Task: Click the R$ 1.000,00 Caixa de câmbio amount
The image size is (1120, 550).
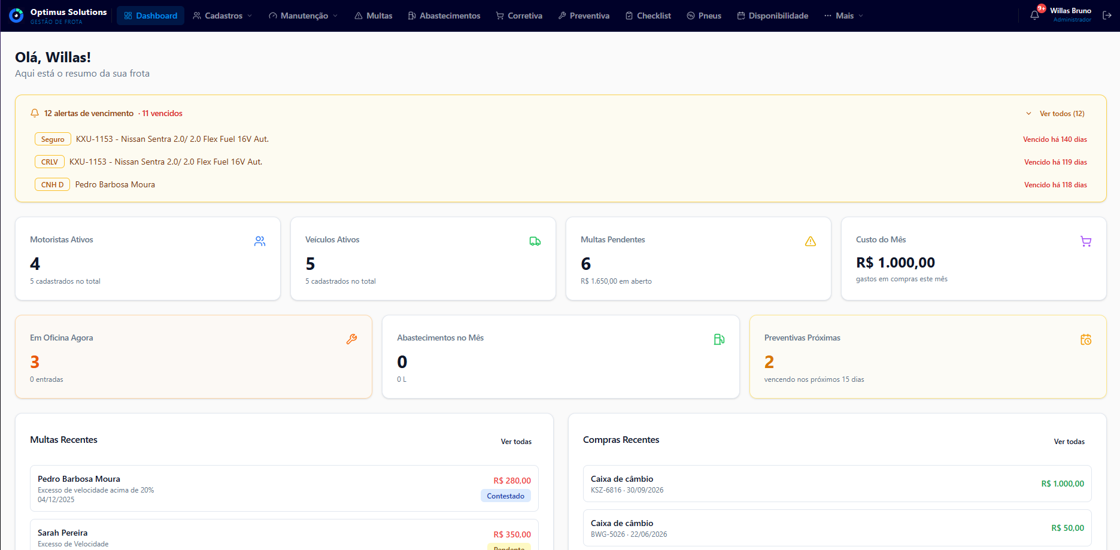Action: (1063, 484)
